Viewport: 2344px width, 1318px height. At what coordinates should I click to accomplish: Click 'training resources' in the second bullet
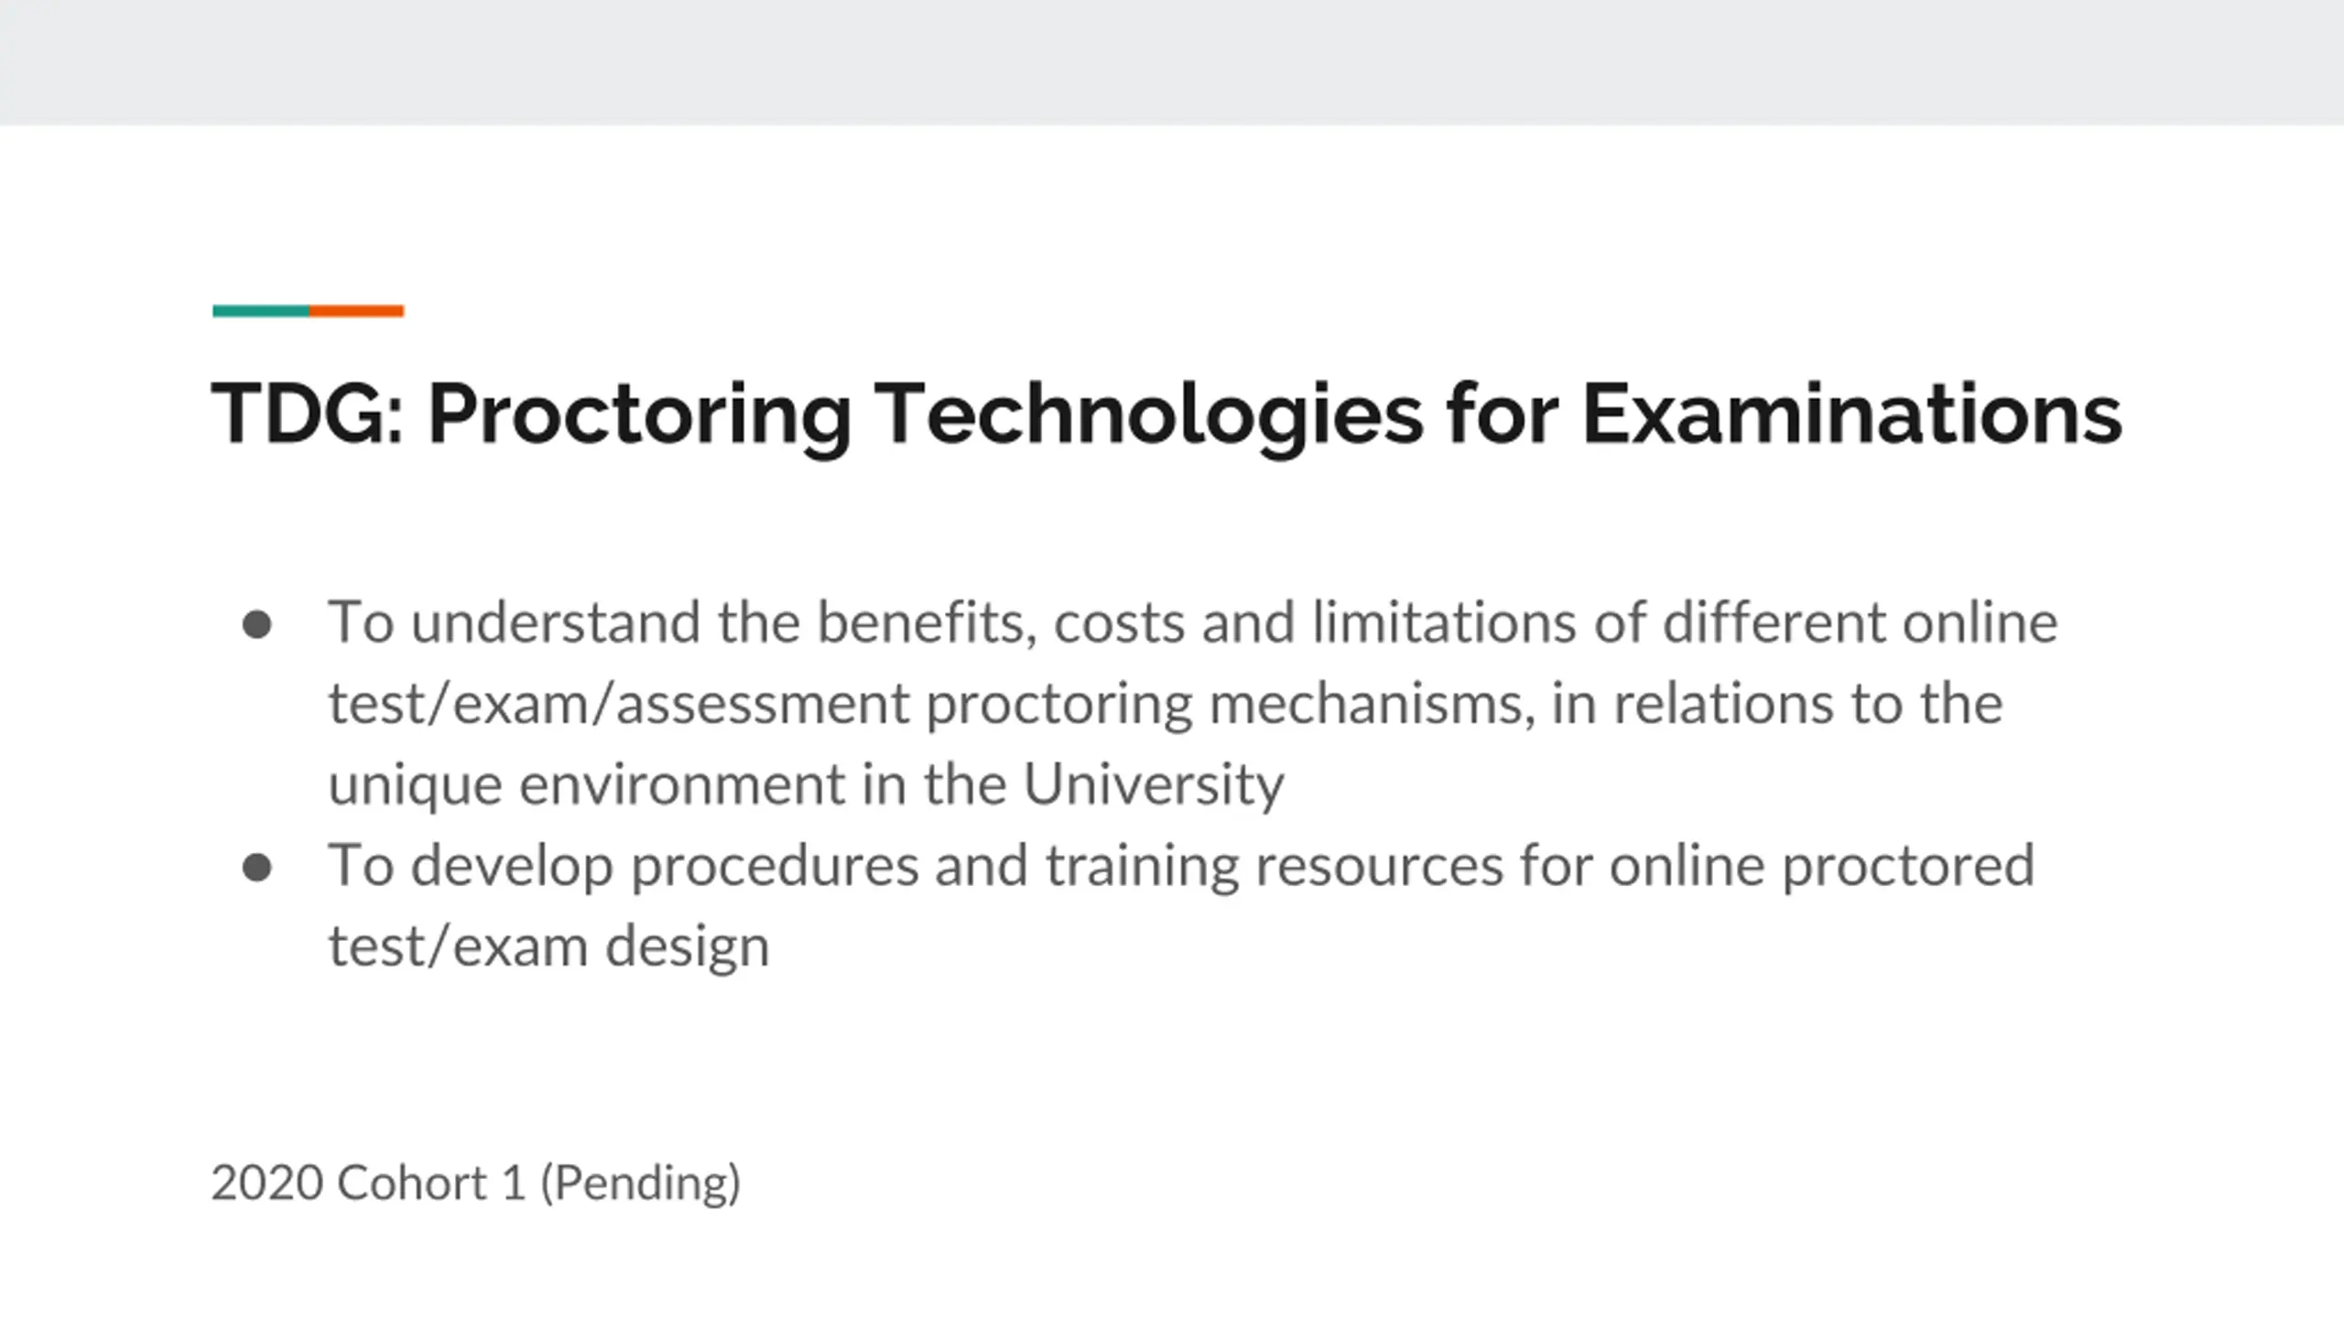(1275, 865)
